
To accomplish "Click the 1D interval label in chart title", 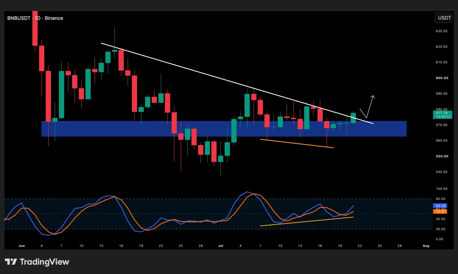I will (38, 18).
